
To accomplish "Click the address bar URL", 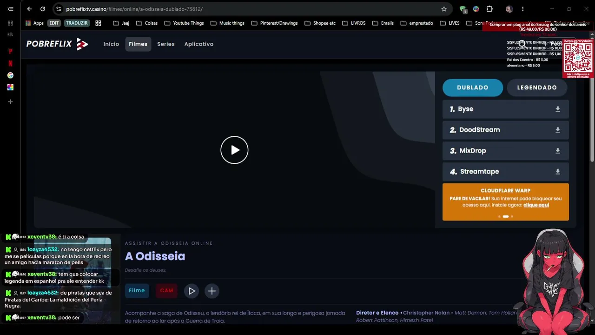I will coord(134,9).
